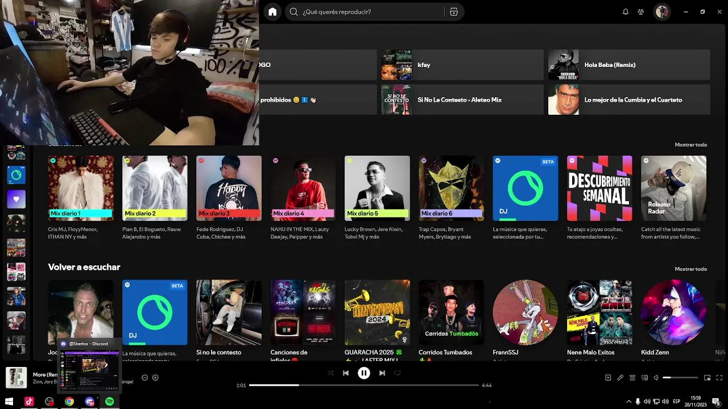Open the friend activity icon
Viewport: 728px width, 409px height.
(641, 11)
